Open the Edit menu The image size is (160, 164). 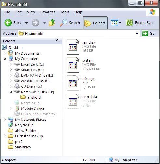click(19, 12)
